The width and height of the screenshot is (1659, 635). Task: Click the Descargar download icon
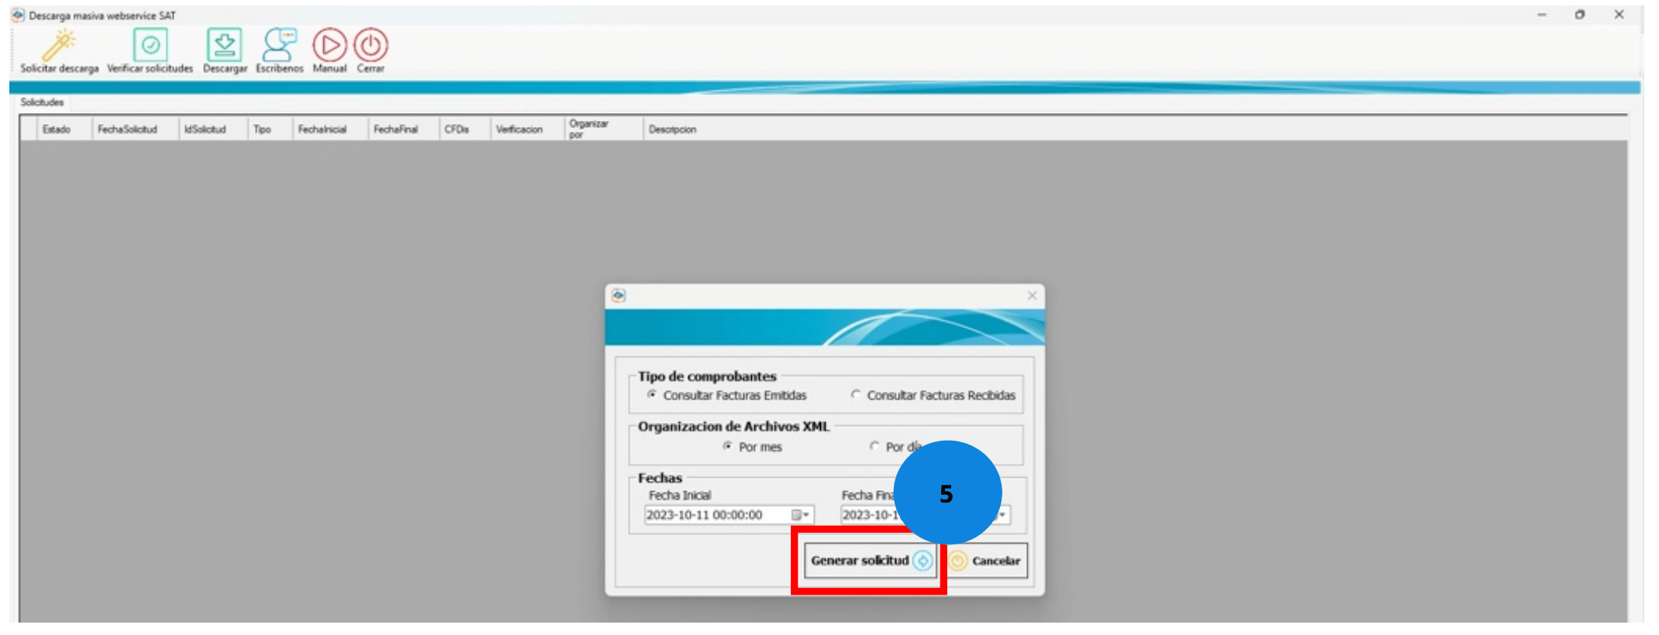point(224,46)
